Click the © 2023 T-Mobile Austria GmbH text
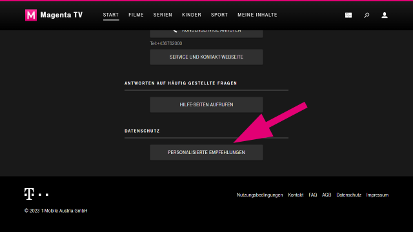 (x=56, y=211)
